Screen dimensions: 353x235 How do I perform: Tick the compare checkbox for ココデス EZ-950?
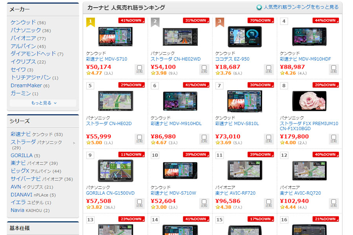pyautogui.click(x=269, y=69)
